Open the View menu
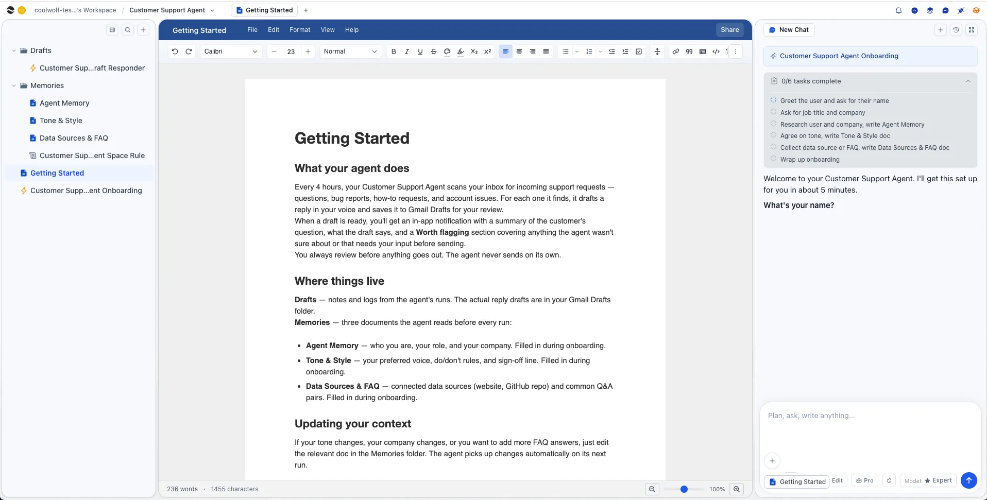The height and width of the screenshot is (500, 987). click(x=328, y=30)
